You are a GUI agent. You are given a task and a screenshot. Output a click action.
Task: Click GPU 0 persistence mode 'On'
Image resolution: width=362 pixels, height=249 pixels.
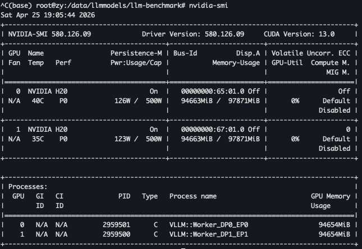point(154,91)
